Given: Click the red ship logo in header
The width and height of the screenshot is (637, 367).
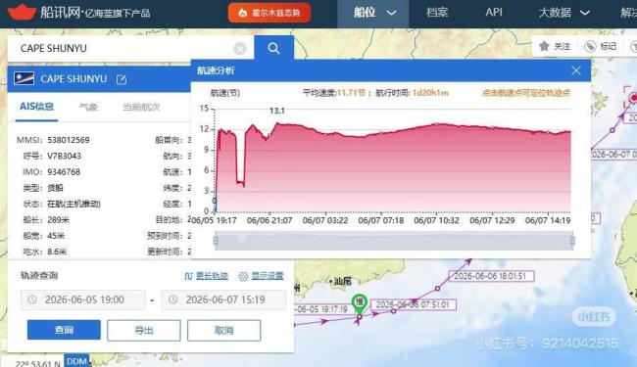Looking at the screenshot, I should [22, 12].
